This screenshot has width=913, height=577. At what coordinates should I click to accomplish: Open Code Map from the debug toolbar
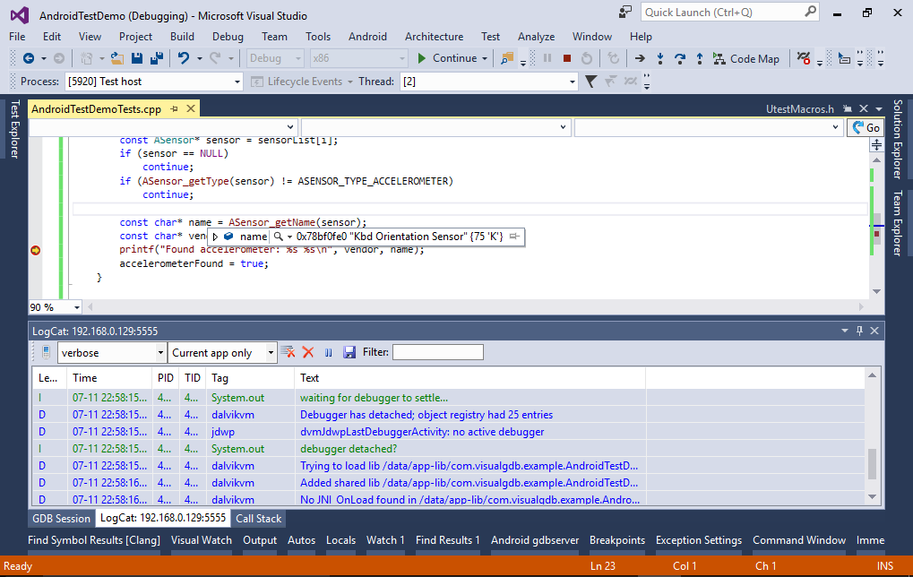point(746,58)
